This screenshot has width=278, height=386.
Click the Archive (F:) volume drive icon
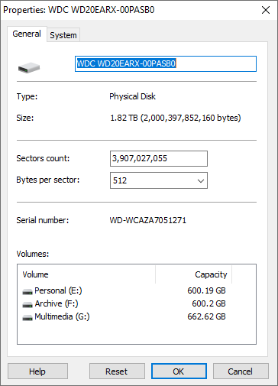tap(27, 304)
